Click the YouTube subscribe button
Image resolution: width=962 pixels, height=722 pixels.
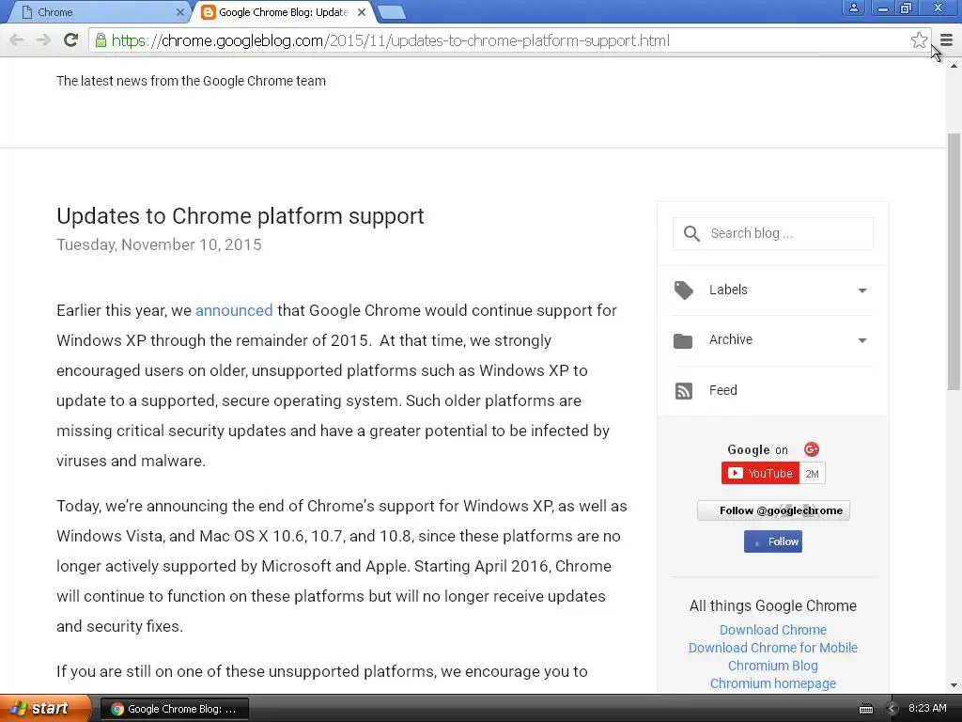(760, 474)
